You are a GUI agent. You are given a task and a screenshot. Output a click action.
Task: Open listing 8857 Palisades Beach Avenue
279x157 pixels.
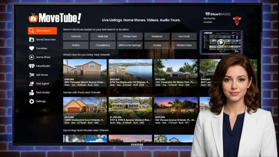coord(85,73)
